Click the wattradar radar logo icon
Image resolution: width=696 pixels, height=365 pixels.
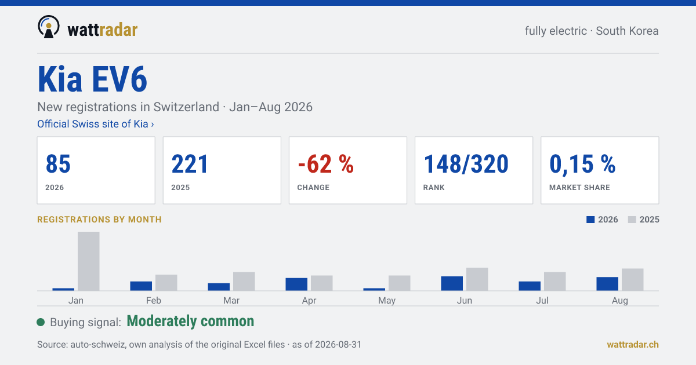point(48,27)
